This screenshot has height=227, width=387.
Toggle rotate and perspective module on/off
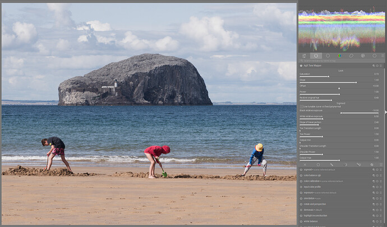tap(301, 205)
